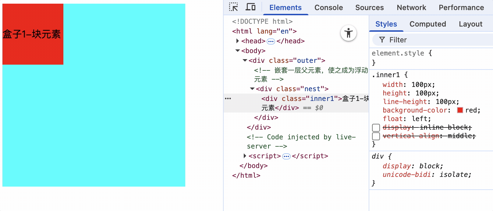The image size is (493, 211).
Task: Select the html lang="en" opening tag
Action: [x=264, y=31]
